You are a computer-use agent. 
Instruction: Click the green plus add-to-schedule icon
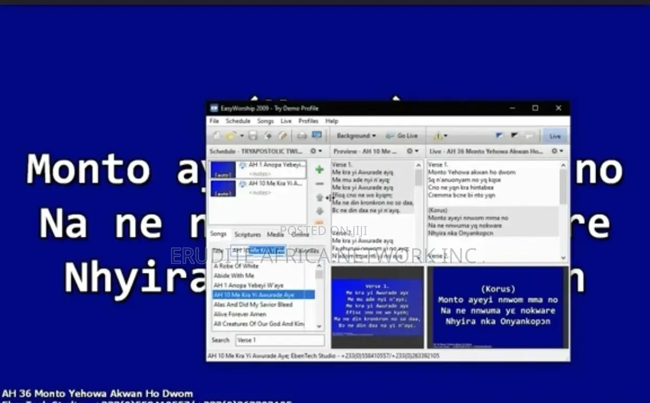319,169
